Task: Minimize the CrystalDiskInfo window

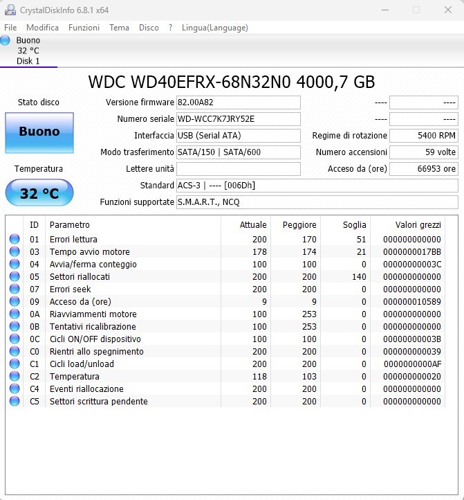Action: click(385, 10)
